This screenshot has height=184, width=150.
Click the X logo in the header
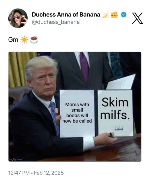[x=137, y=18]
